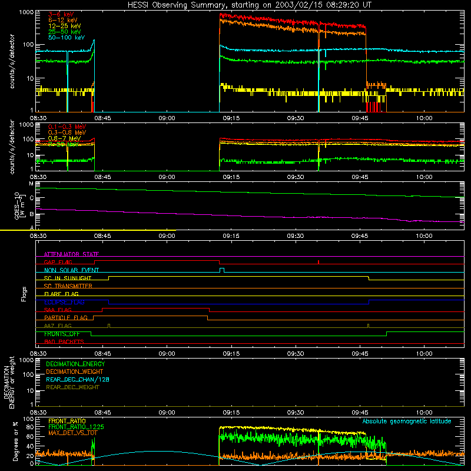Viewport: 471px width, 471px height.
Task: Click the DECIMATION_WEIGHT legend entry
Action: [x=75, y=372]
